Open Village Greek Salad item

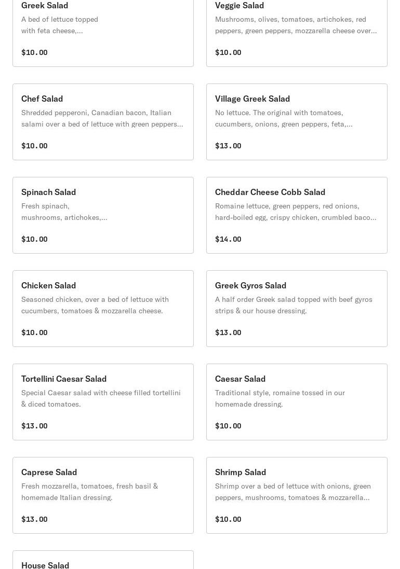click(x=297, y=122)
